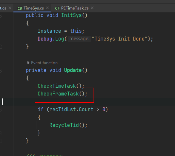The height and width of the screenshot is (156, 175).
Task: Click the C# file icon on TimeSys.cs tab
Action: [20, 8]
